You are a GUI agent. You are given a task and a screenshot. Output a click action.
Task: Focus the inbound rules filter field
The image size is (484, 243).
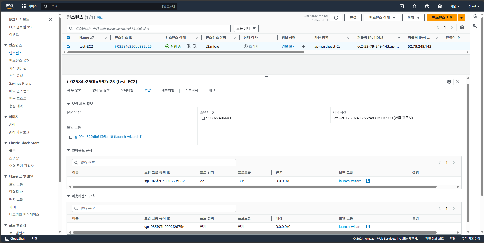click(x=154, y=163)
